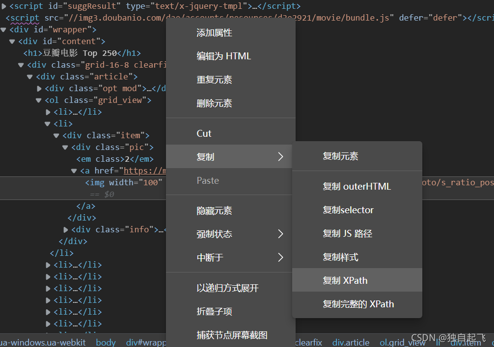Expand the div class="opt mod" node
494x347 pixels.
pos(39,89)
